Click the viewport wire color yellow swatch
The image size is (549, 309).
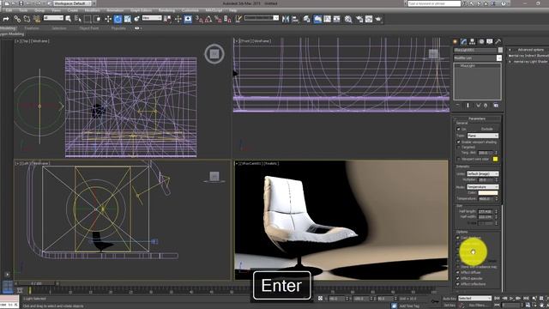point(495,159)
